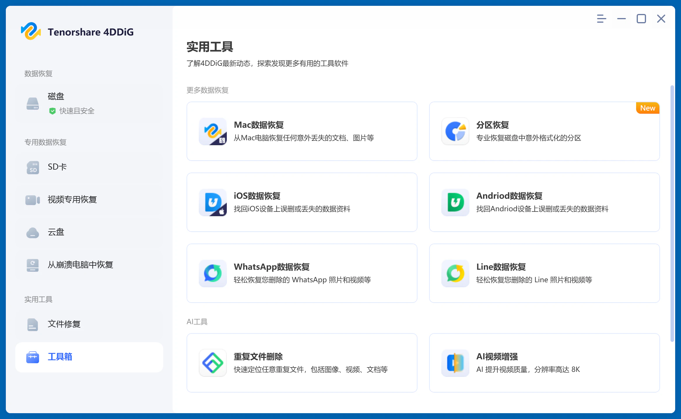Click the WhatsApp数据恢复 icon
681x419 pixels.
tap(213, 273)
